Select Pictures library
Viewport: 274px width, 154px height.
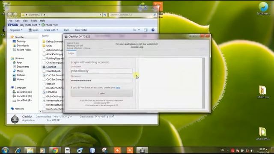21,75
